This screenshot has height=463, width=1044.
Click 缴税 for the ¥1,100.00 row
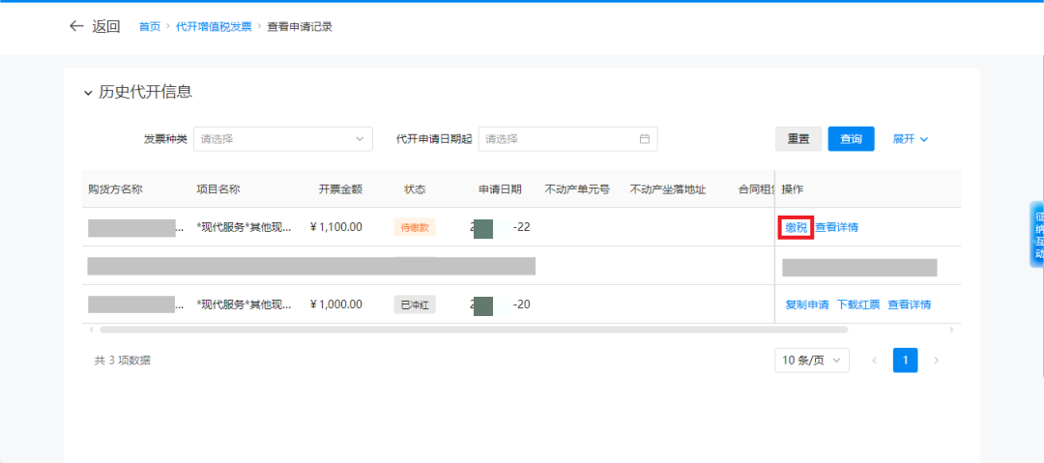pos(797,227)
